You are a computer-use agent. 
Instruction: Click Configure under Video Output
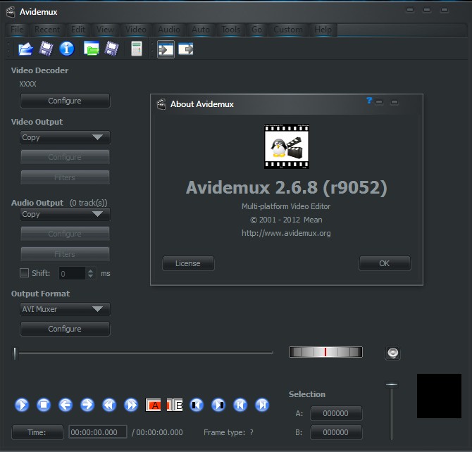pyautogui.click(x=65, y=157)
